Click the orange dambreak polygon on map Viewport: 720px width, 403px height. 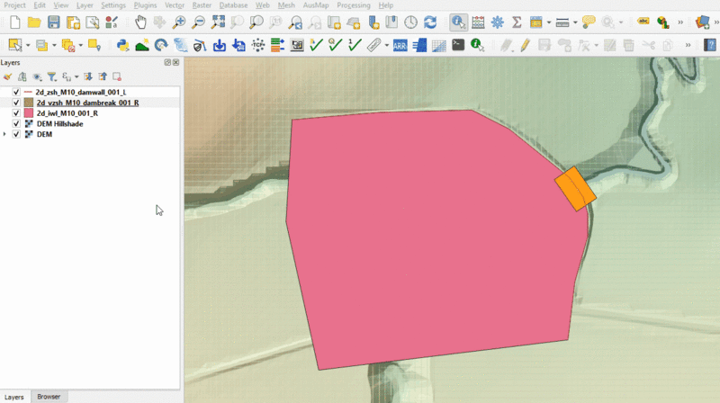(574, 189)
